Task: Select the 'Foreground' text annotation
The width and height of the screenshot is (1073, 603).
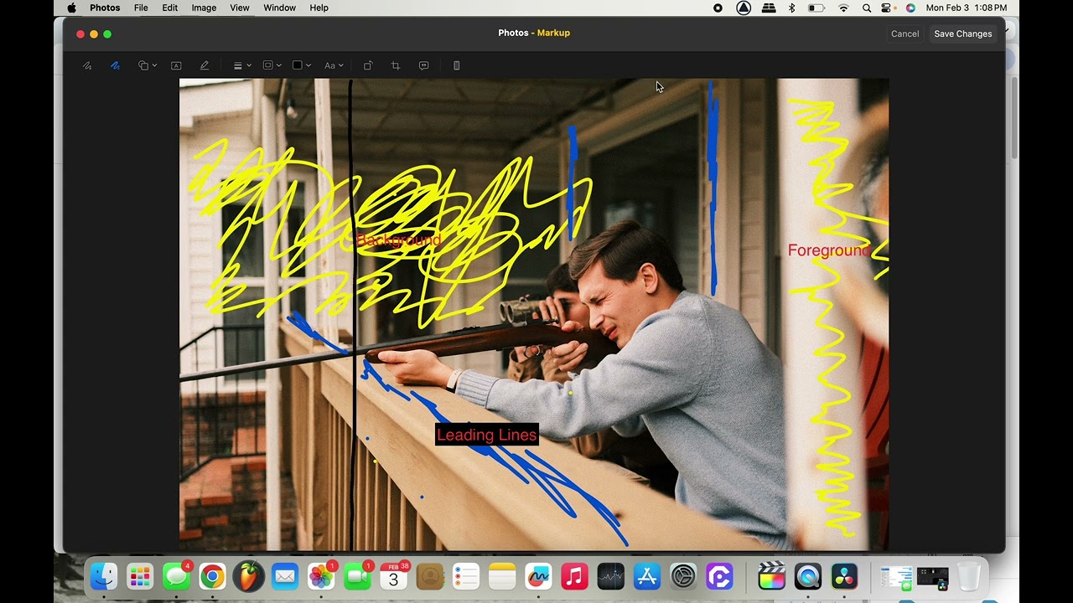Action: [x=829, y=250]
